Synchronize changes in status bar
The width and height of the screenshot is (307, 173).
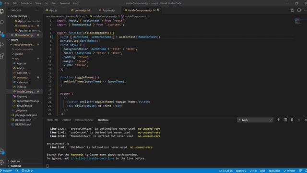(17, 171)
